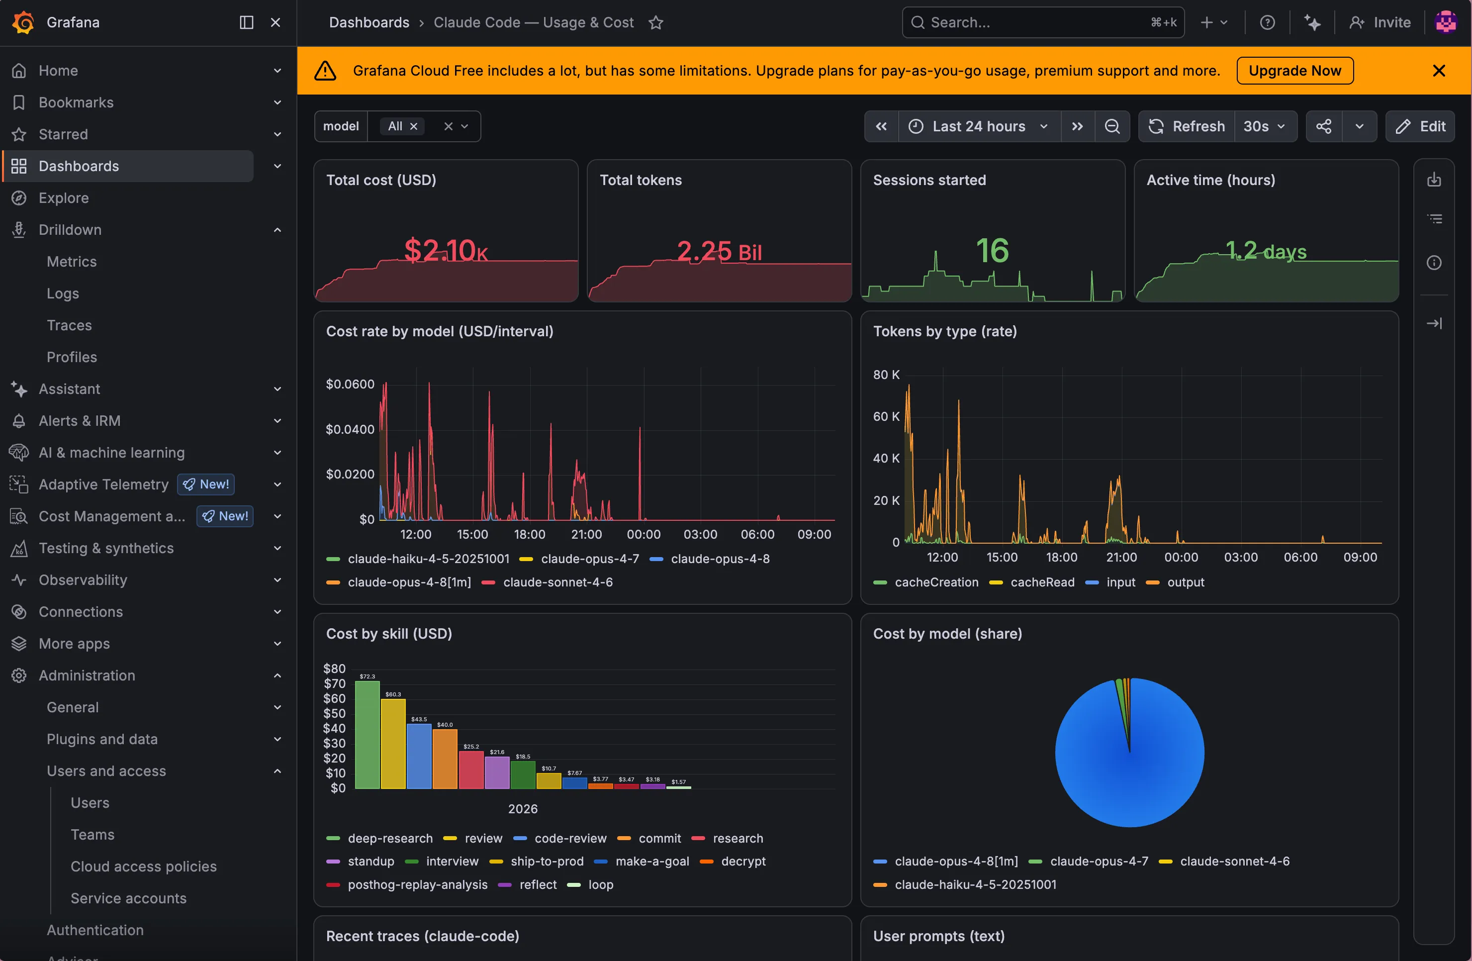This screenshot has width=1472, height=961.
Task: Open Drilldown Metrics
Action: click(x=72, y=262)
